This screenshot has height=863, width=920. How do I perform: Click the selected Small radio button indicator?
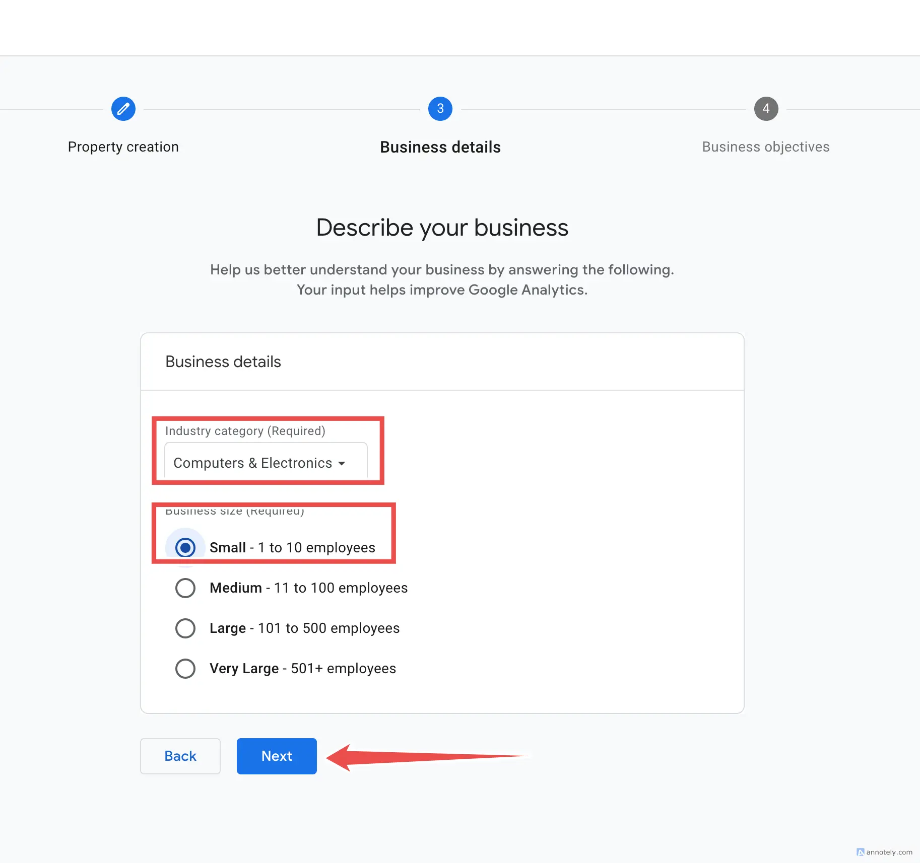pos(185,547)
